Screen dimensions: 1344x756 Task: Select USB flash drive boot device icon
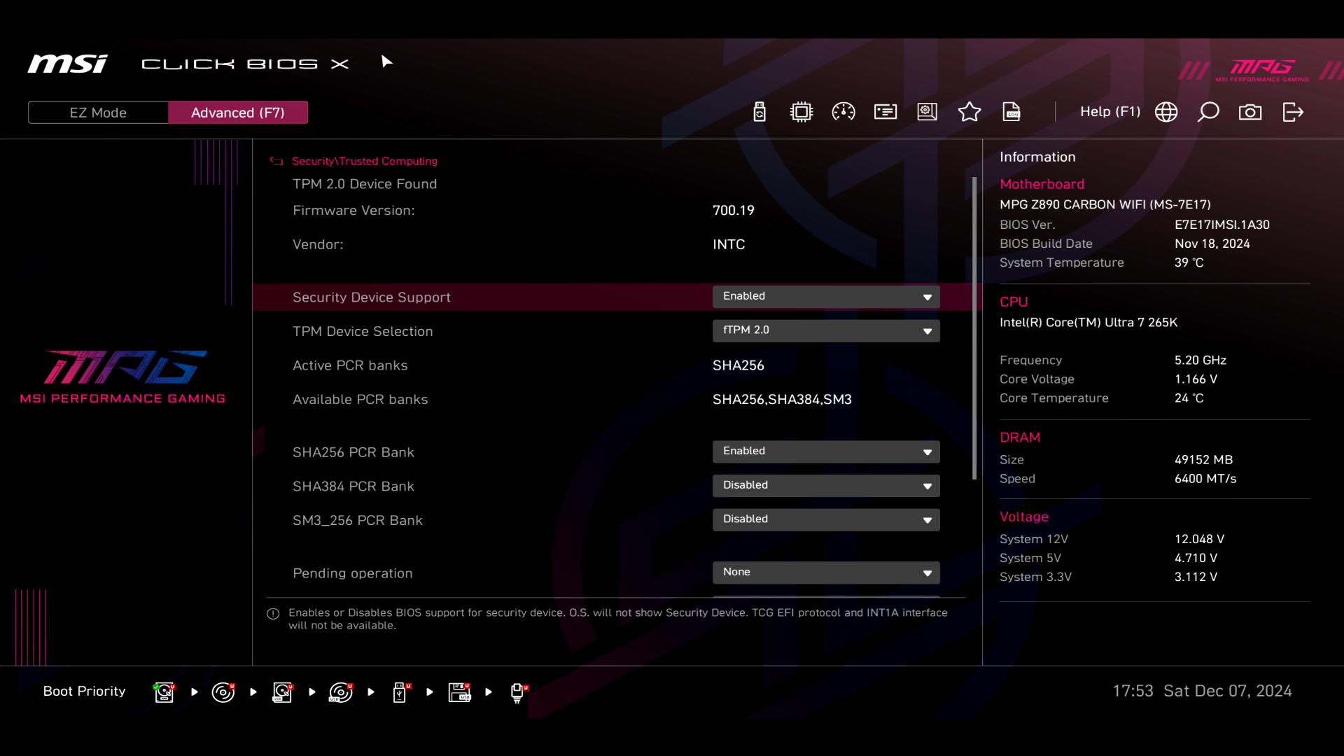click(400, 692)
